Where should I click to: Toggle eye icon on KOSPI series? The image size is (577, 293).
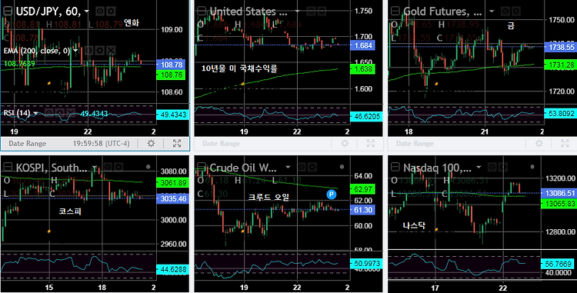(108, 168)
